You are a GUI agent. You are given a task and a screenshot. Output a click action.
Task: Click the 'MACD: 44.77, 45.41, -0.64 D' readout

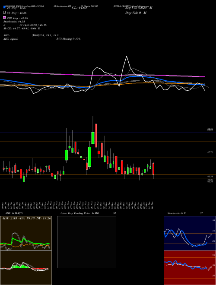[22, 28]
